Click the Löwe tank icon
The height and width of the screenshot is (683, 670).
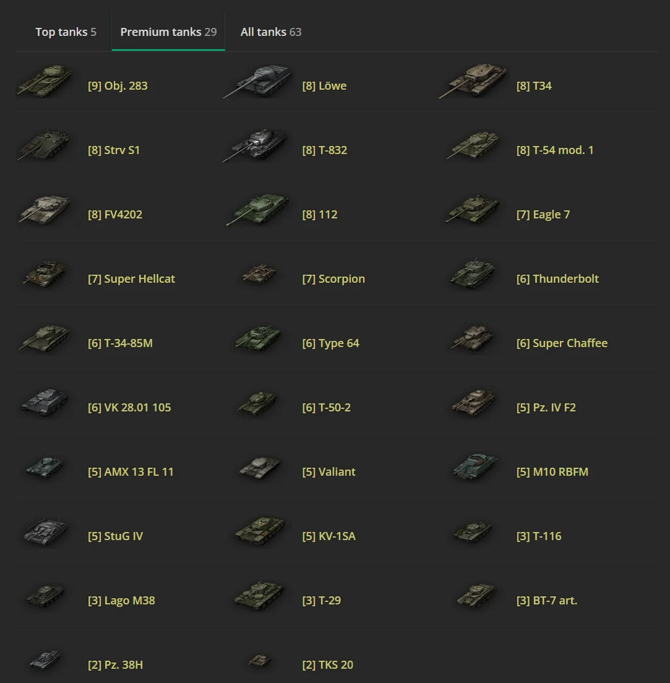tap(257, 81)
